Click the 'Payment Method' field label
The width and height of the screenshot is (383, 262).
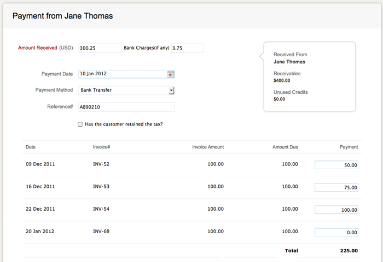pos(54,90)
